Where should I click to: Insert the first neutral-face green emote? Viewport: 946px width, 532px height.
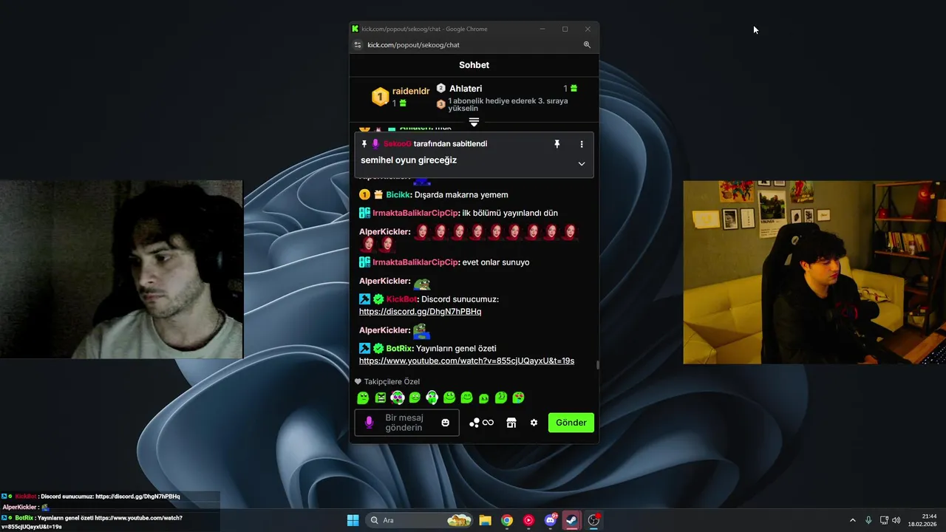click(x=363, y=398)
